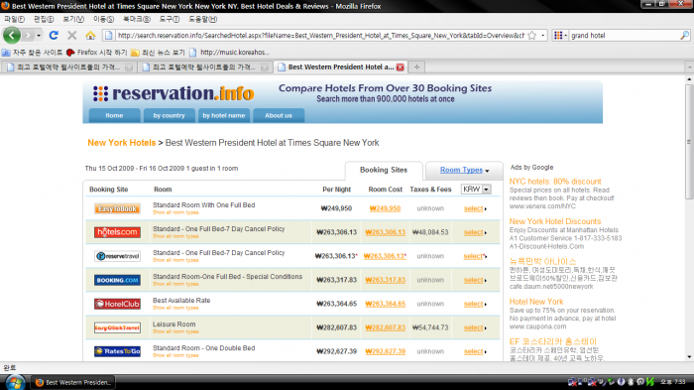Viewport: 694px width, 390px height.
Task: Go to Firefox home page icon
Action: 90,35
